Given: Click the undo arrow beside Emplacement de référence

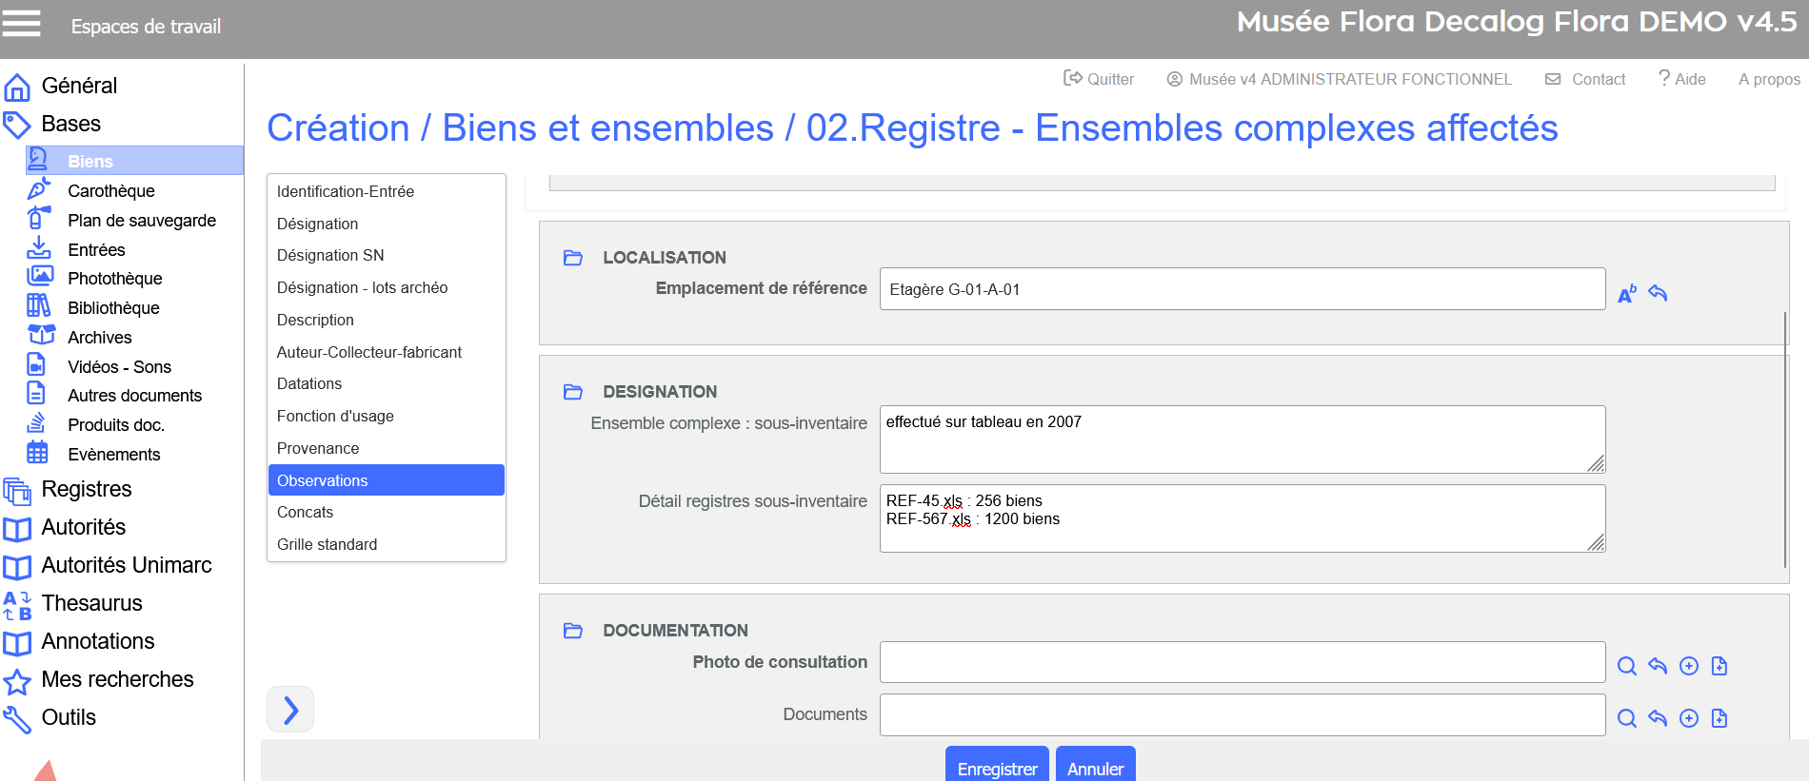Looking at the screenshot, I should pos(1658,293).
